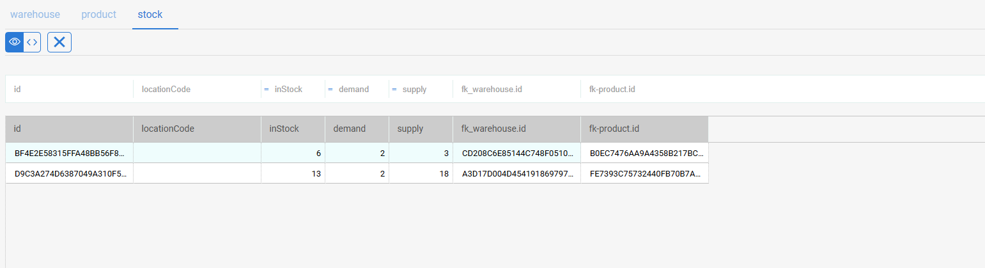
Task: Open the warehouse tab
Action: tap(35, 14)
